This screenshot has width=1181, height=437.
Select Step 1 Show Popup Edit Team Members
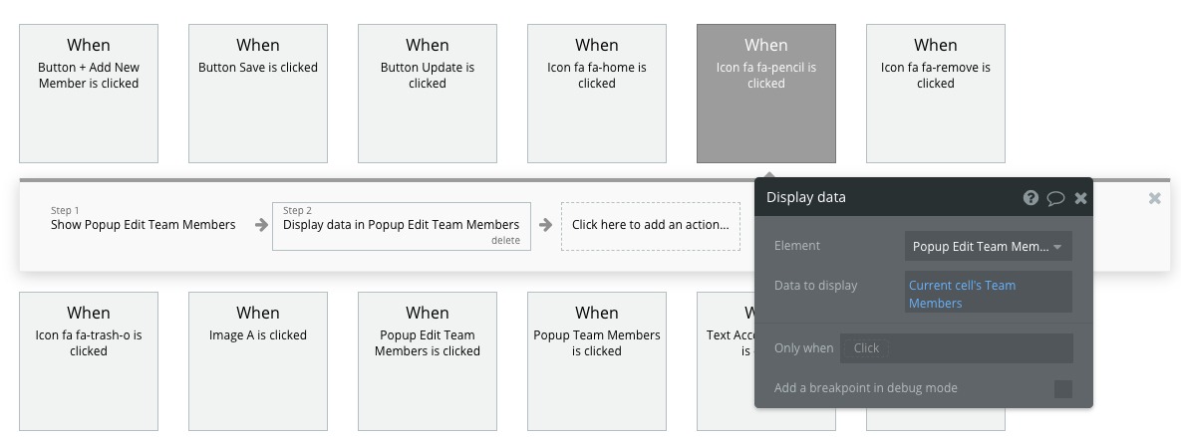pos(144,225)
